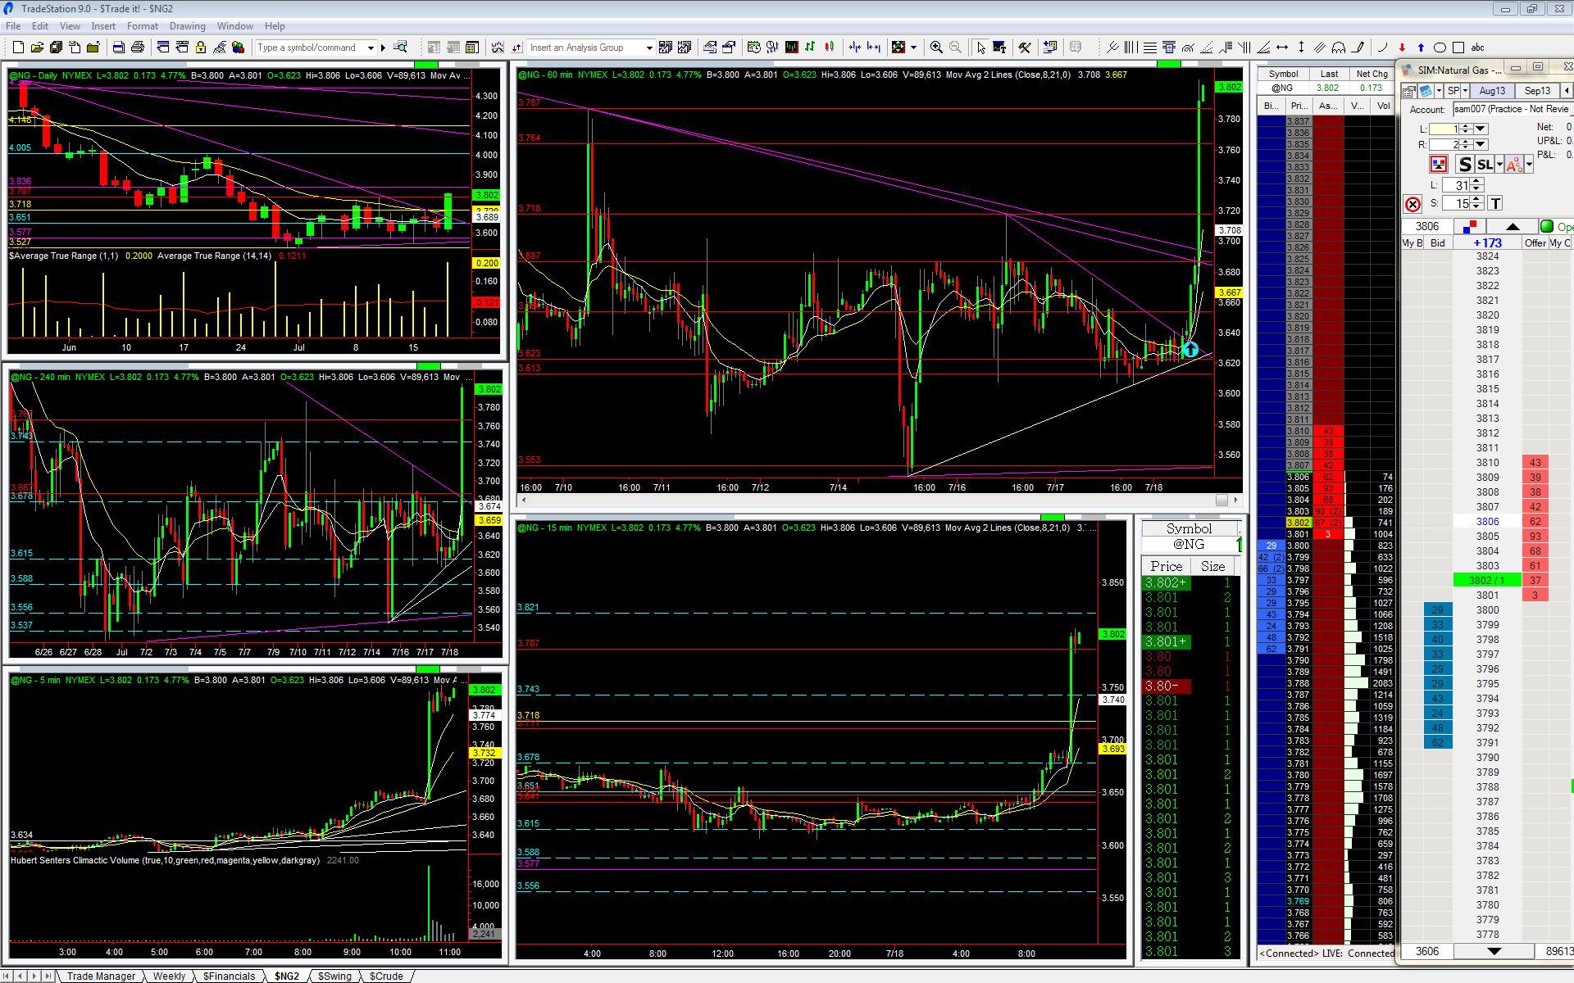Image resolution: width=1574 pixels, height=983 pixels.
Task: Click the padlock lock toolbar icon
Action: click(x=201, y=48)
